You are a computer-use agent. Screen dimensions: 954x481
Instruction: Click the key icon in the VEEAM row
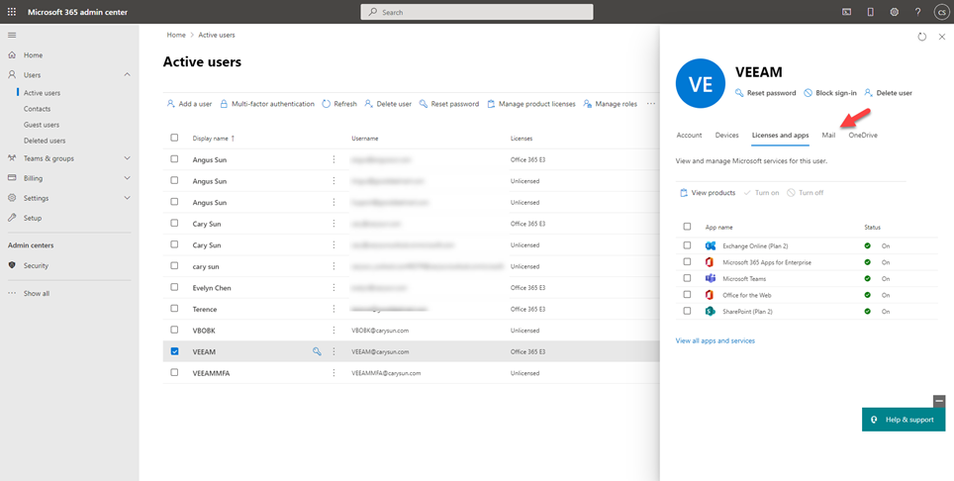[317, 351]
